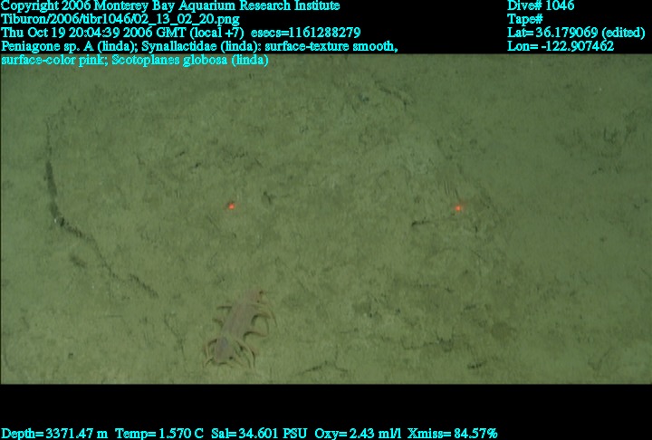Click the Tape# label
The image size is (652, 440).
pyautogui.click(x=524, y=19)
